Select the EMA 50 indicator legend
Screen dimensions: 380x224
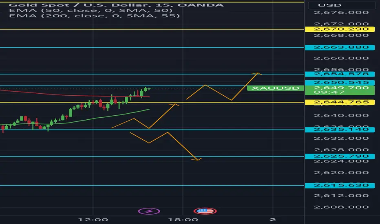point(91,11)
